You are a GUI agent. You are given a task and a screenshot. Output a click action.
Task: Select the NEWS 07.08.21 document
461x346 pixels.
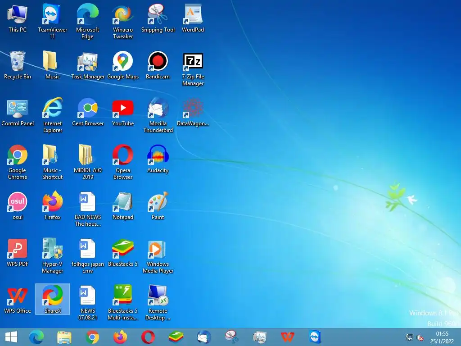(87, 302)
